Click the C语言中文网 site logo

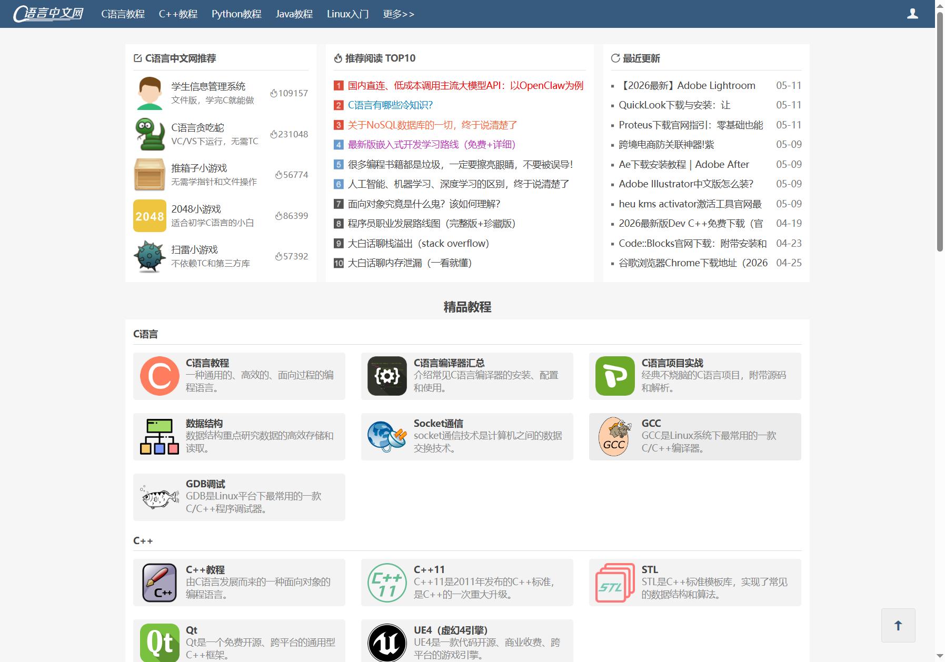[x=48, y=14]
